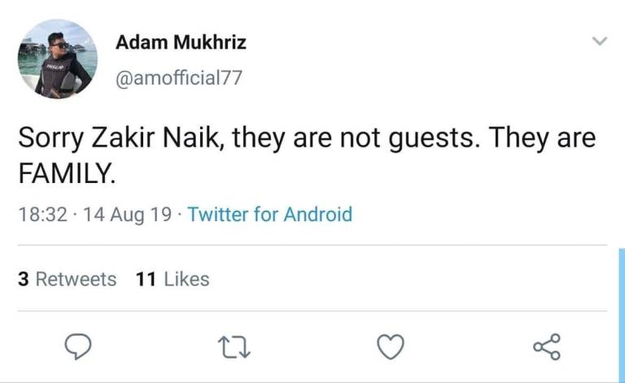Click the bold retweet count number 3
Screen dimensions: 625x383
point(24,279)
